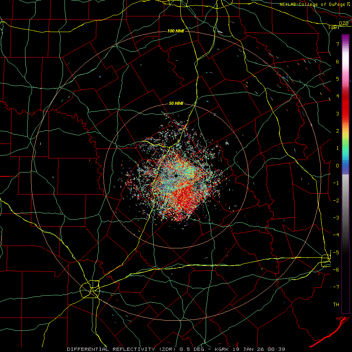Click the 0 value on color scale
352x352 pixels.
[338, 166]
